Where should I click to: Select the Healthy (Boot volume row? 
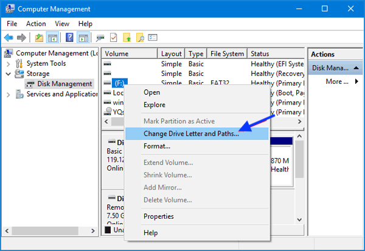point(203,93)
